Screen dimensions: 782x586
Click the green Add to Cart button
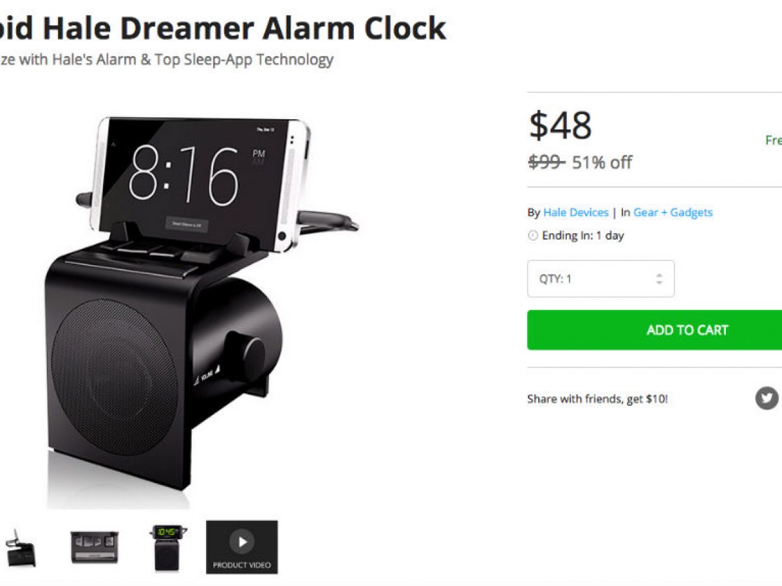point(654,330)
